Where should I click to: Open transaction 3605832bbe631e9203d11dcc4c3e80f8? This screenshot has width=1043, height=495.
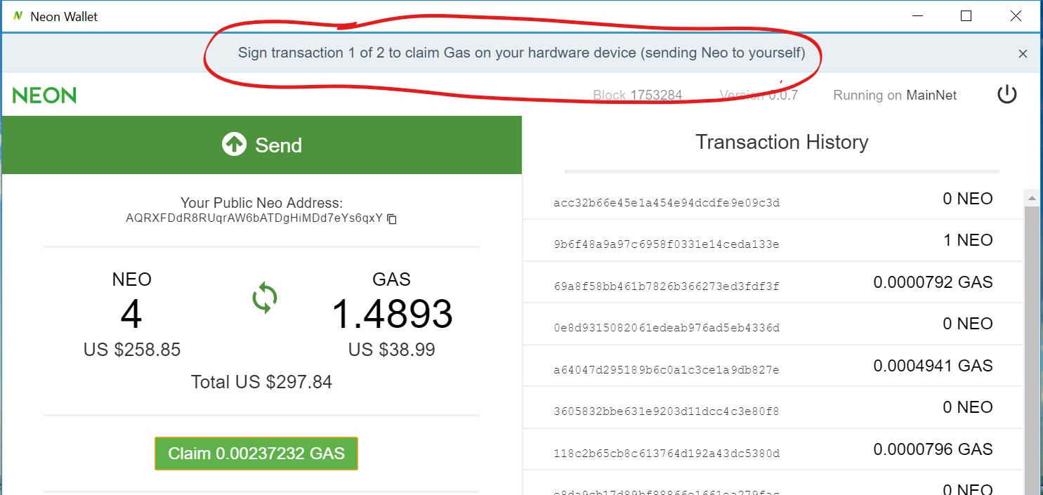pyautogui.click(x=667, y=411)
